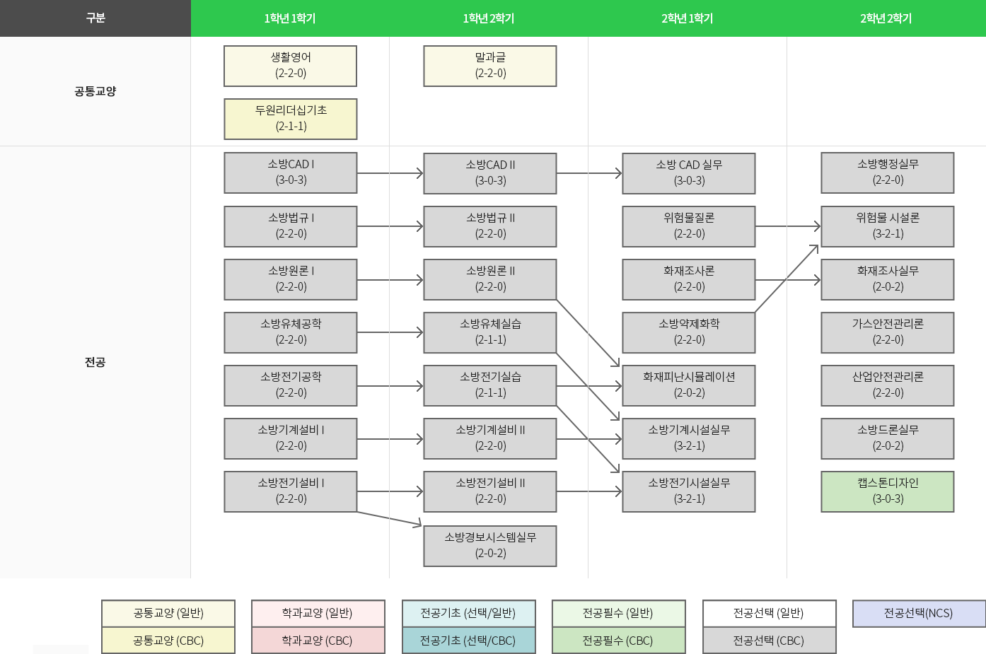Choose the 소방 CAD 실무 course box
986x654 pixels.
coord(689,173)
